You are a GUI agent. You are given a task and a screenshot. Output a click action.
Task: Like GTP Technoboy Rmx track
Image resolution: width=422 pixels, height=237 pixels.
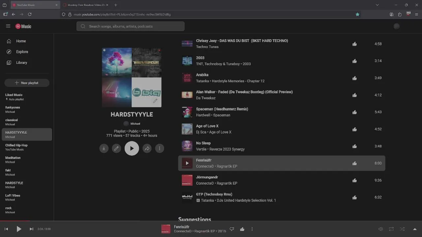(354, 197)
